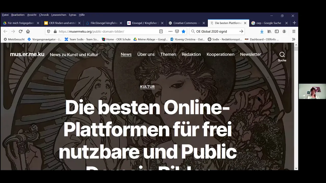Close the 'OER finden und erstellen' tab
326x183 pixels.
click(x=79, y=23)
